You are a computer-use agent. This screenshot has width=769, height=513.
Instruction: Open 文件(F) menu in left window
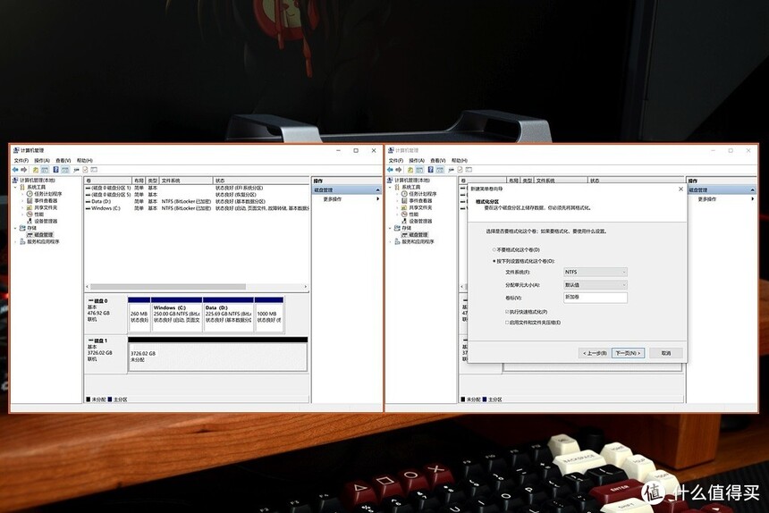(21, 161)
